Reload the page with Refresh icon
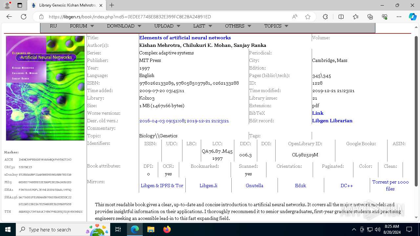This screenshot has height=236, width=420. [x=24, y=17]
